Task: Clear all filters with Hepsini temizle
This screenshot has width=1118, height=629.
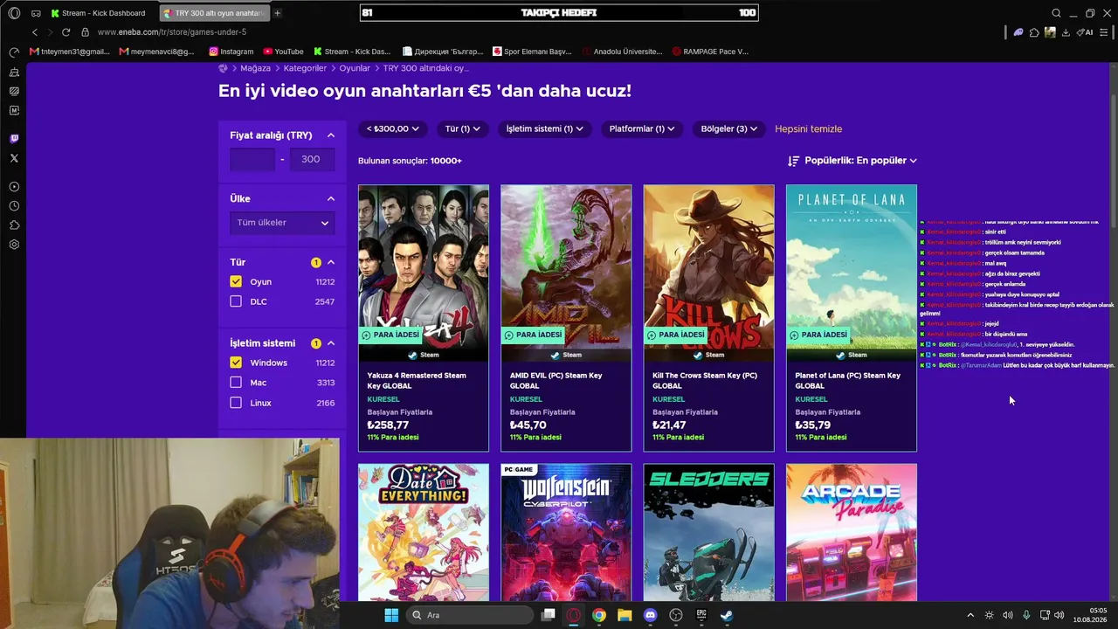Action: [x=809, y=128]
